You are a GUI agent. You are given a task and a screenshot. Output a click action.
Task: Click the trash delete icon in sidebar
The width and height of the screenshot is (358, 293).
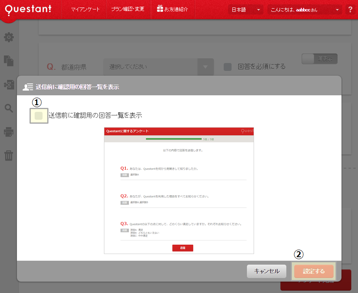tap(9, 155)
